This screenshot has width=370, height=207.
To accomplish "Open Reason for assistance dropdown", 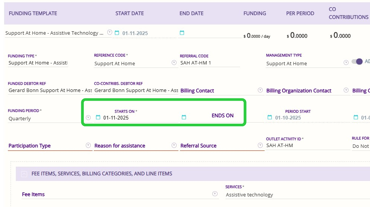I will pyautogui.click(x=174, y=145).
